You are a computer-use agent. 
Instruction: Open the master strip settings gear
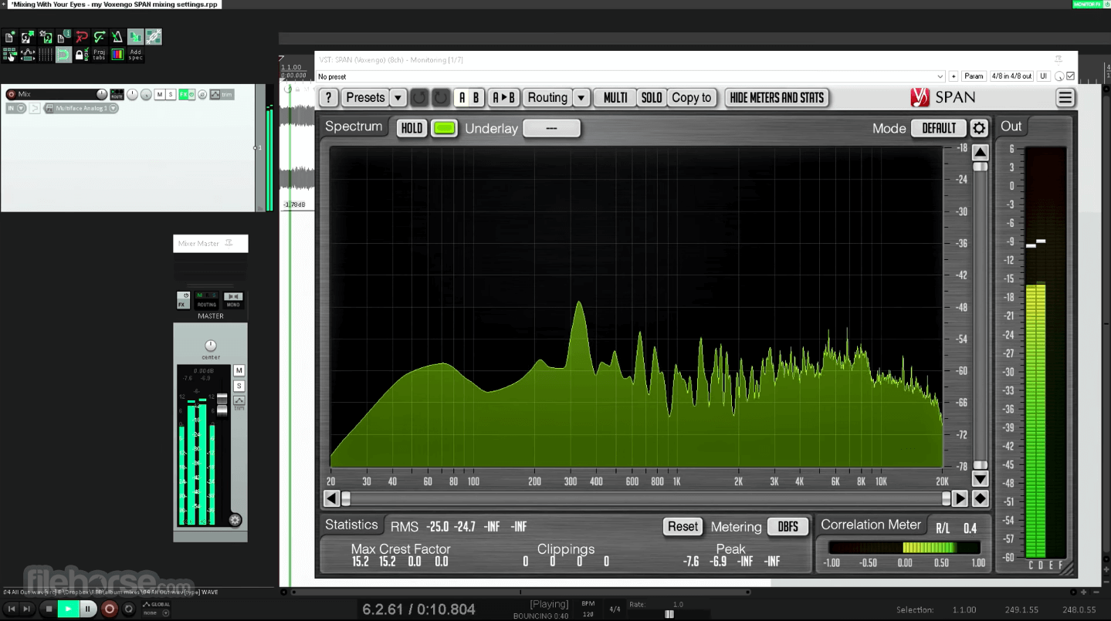click(x=235, y=520)
